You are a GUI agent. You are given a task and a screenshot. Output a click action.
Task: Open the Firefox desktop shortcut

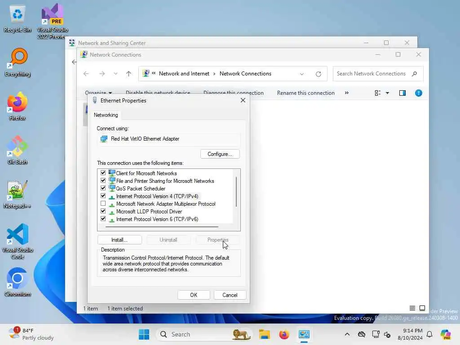(18, 107)
